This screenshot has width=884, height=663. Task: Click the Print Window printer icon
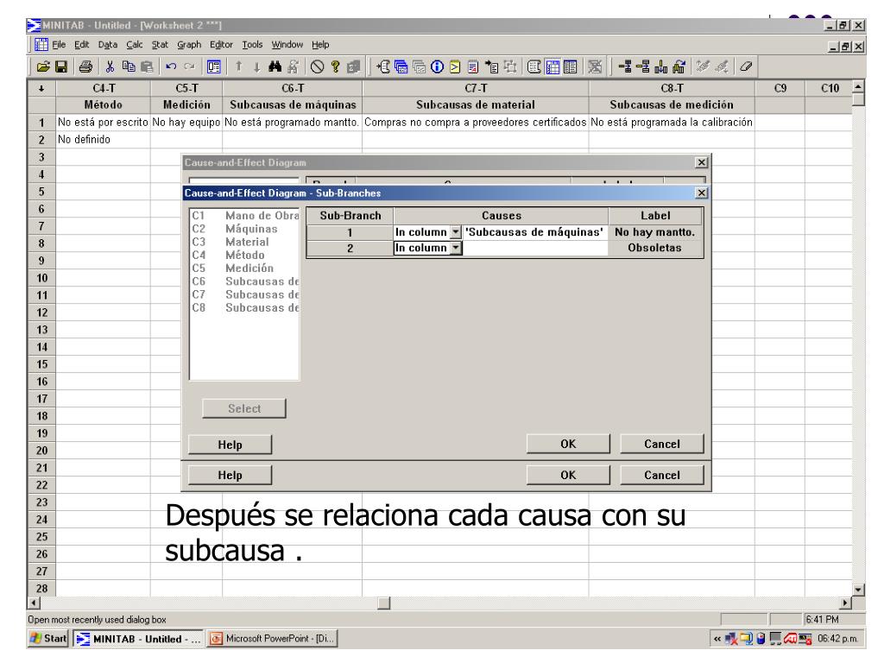[85, 67]
